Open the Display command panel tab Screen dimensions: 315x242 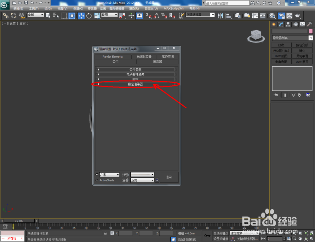coord(302,25)
